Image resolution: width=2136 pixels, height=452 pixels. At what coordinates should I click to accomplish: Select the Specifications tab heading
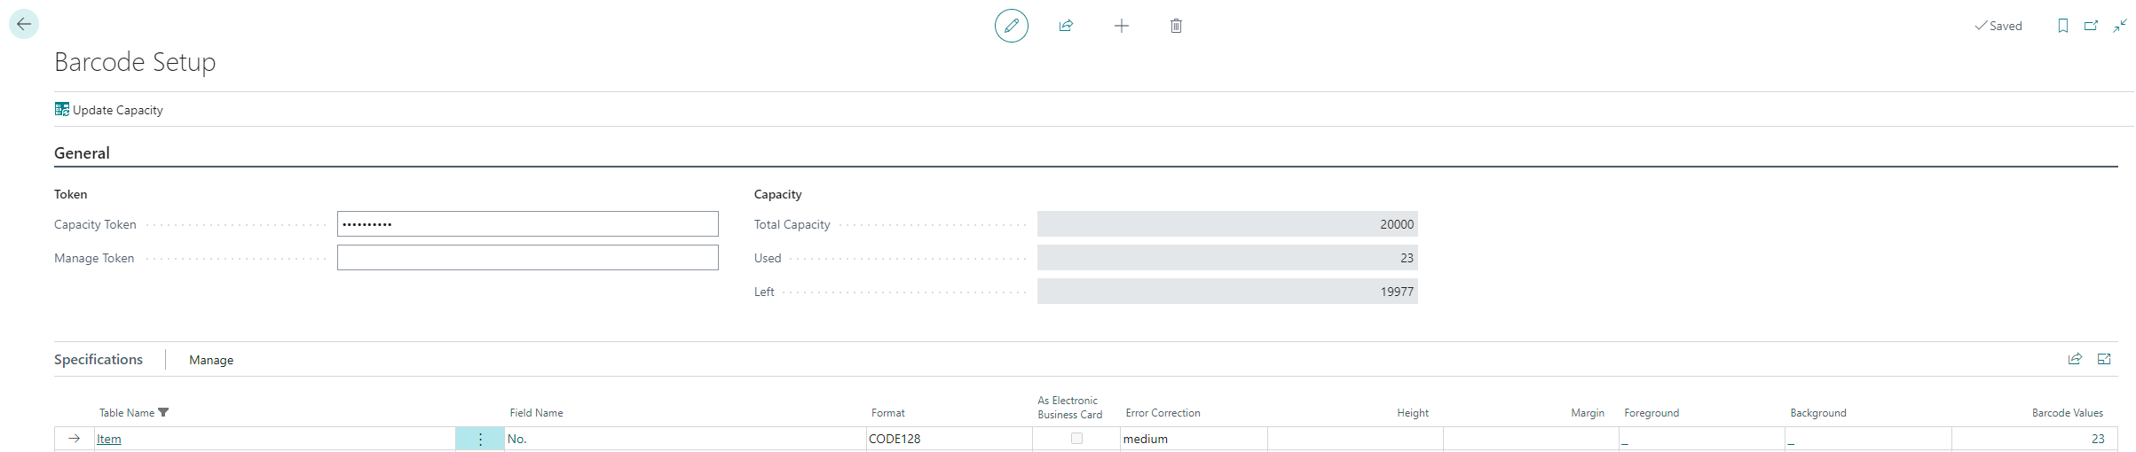click(99, 359)
